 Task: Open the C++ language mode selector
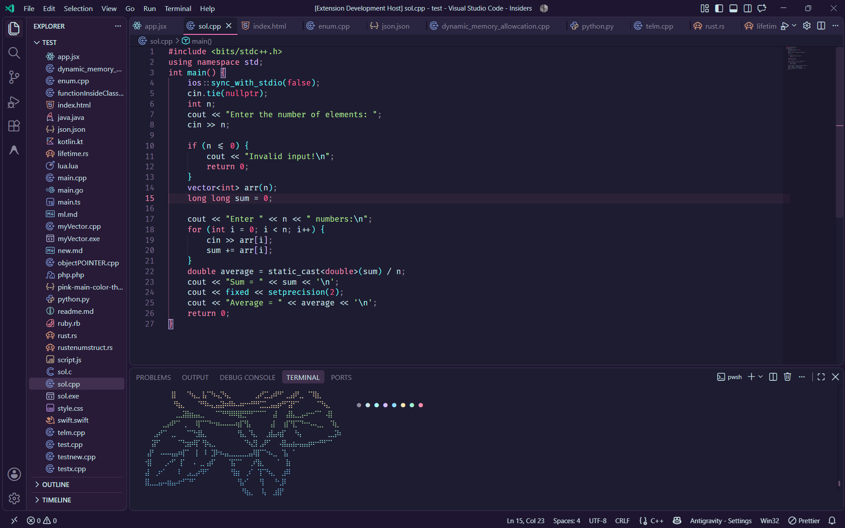coord(657,521)
